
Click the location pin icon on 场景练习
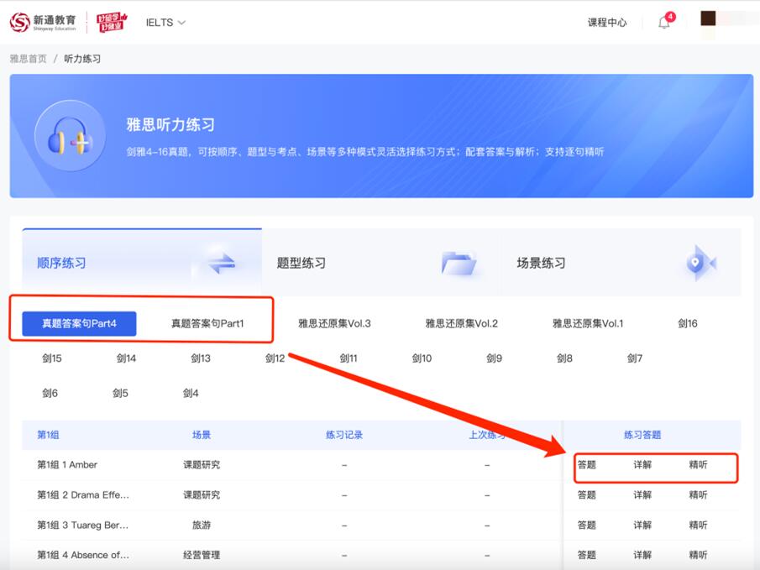(x=700, y=264)
